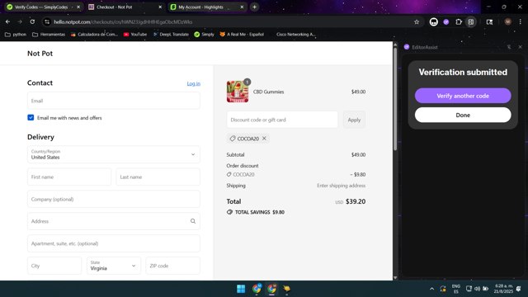Click the browser address bar URL
Image resolution: width=528 pixels, height=297 pixels.
pos(123,22)
